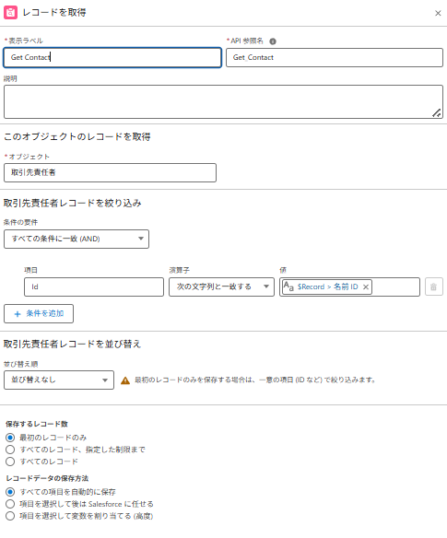Click the オブジェクト field showing 取引先責任者
The height and width of the screenshot is (538, 447).
point(110,172)
